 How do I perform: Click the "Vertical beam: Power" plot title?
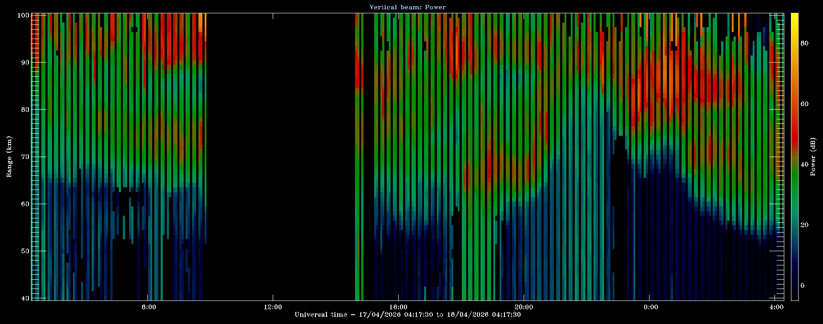(407, 7)
